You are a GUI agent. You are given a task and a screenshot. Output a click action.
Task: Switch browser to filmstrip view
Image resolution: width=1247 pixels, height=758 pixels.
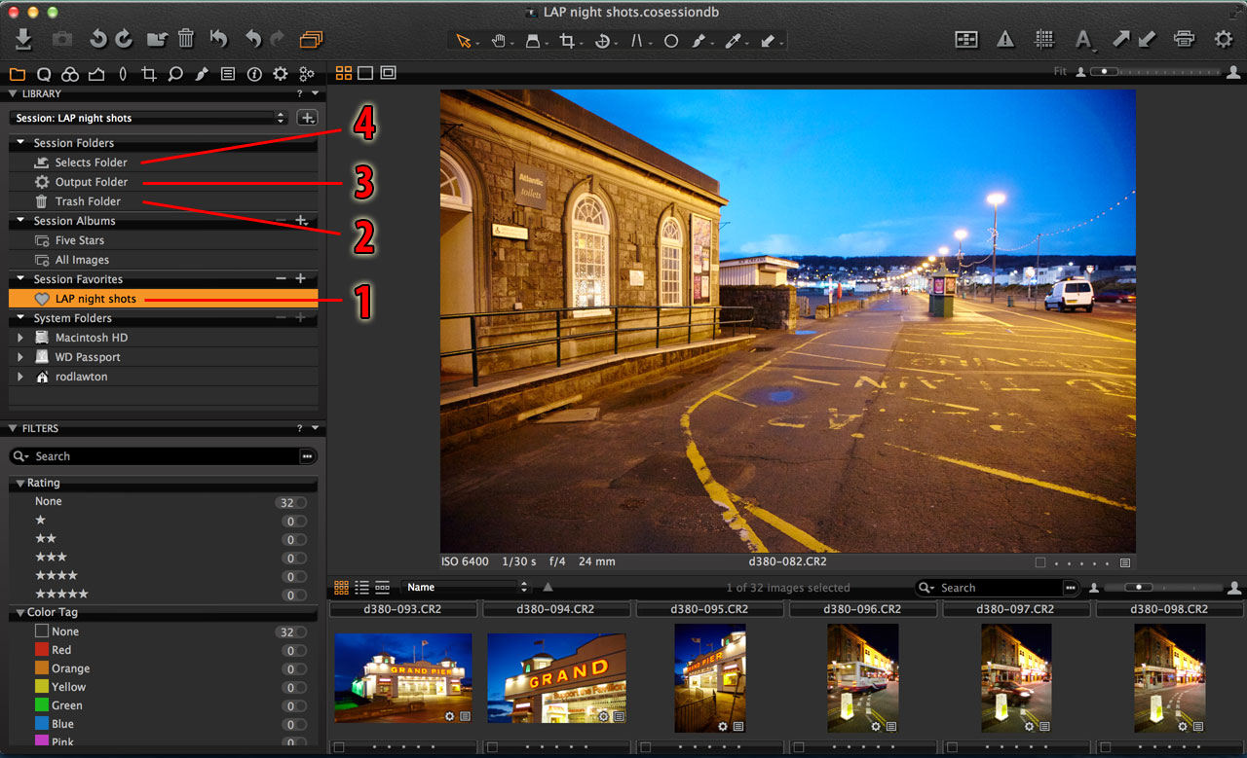coord(383,588)
